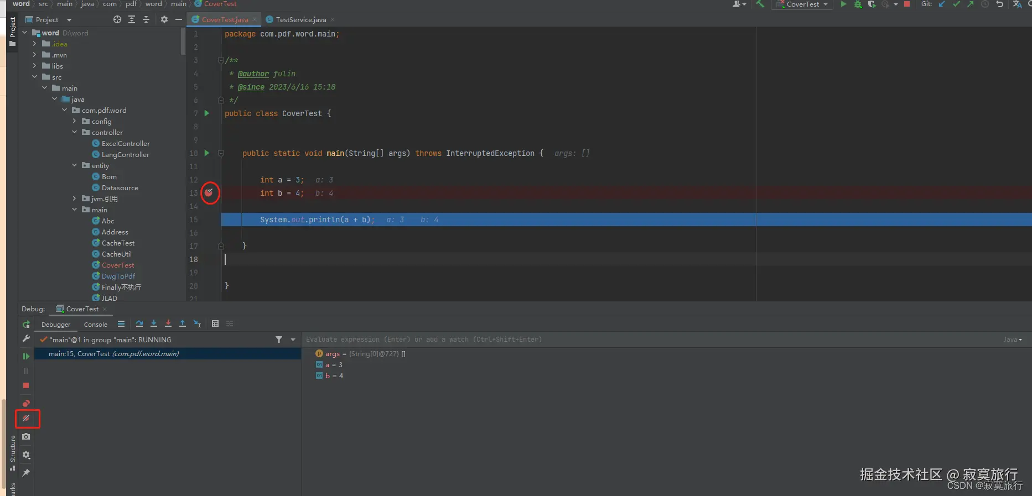Stop debugging with the red square in the debug panel
The image size is (1032, 496).
click(26, 385)
